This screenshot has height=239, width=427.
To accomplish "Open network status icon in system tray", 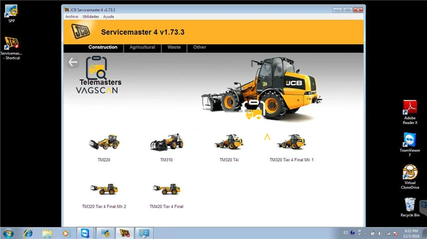I will [x=388, y=234].
